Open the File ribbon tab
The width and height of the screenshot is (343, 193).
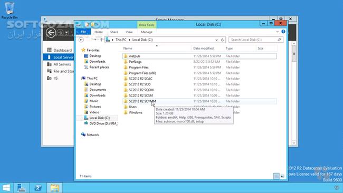click(x=83, y=32)
